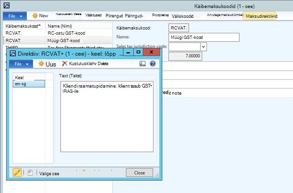Viewport: 293px width, 193px height.
Task: Click the application icon in main title bar
Action: click(7, 6)
